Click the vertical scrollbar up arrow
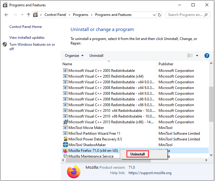The width and height of the screenshot is (215, 181). 211,63
